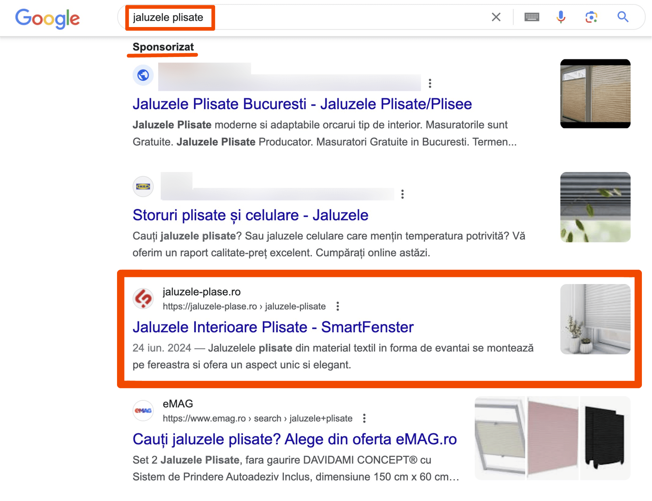Click the wooden blinds thumbnail of the first ad
Screen dimensions: 652x501
pos(595,94)
